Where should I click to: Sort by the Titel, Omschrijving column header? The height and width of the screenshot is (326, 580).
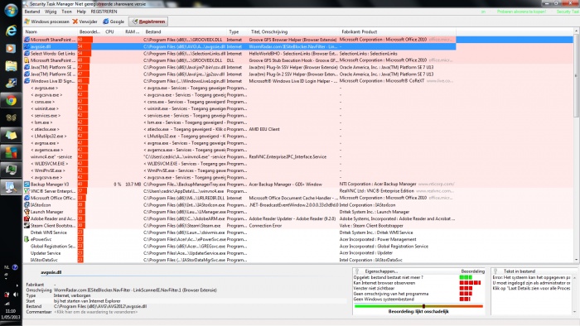tap(294, 32)
